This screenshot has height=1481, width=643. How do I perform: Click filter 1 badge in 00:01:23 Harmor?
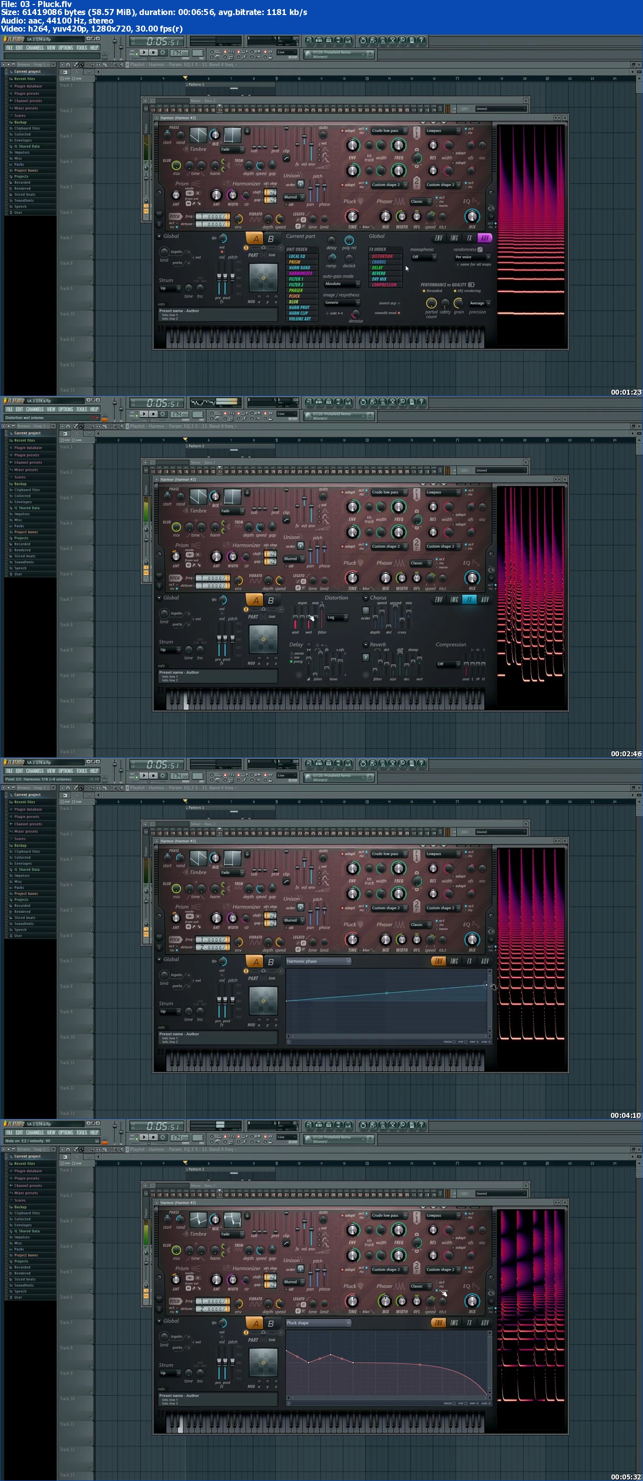click(416, 133)
